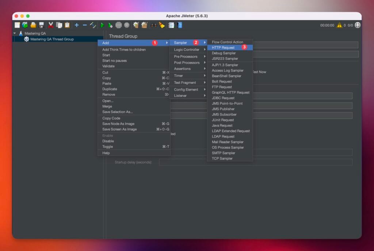Select JSR223 Sampler entry
The height and width of the screenshot is (251, 374).
pyautogui.click(x=230, y=59)
